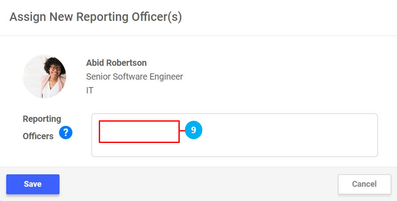Click Abid Robertson's profile photo
Viewport: 397px width, 201px height.
coord(44,76)
